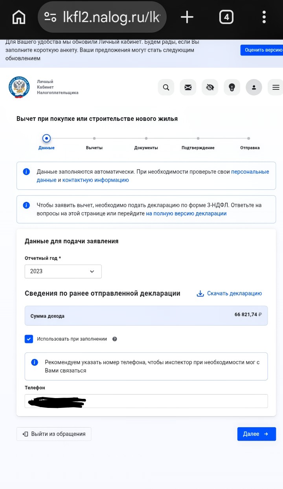Image resolution: width=283 pixels, height=489 pixels.
Task: Open the user profile avatar icon
Action: pos(254,87)
